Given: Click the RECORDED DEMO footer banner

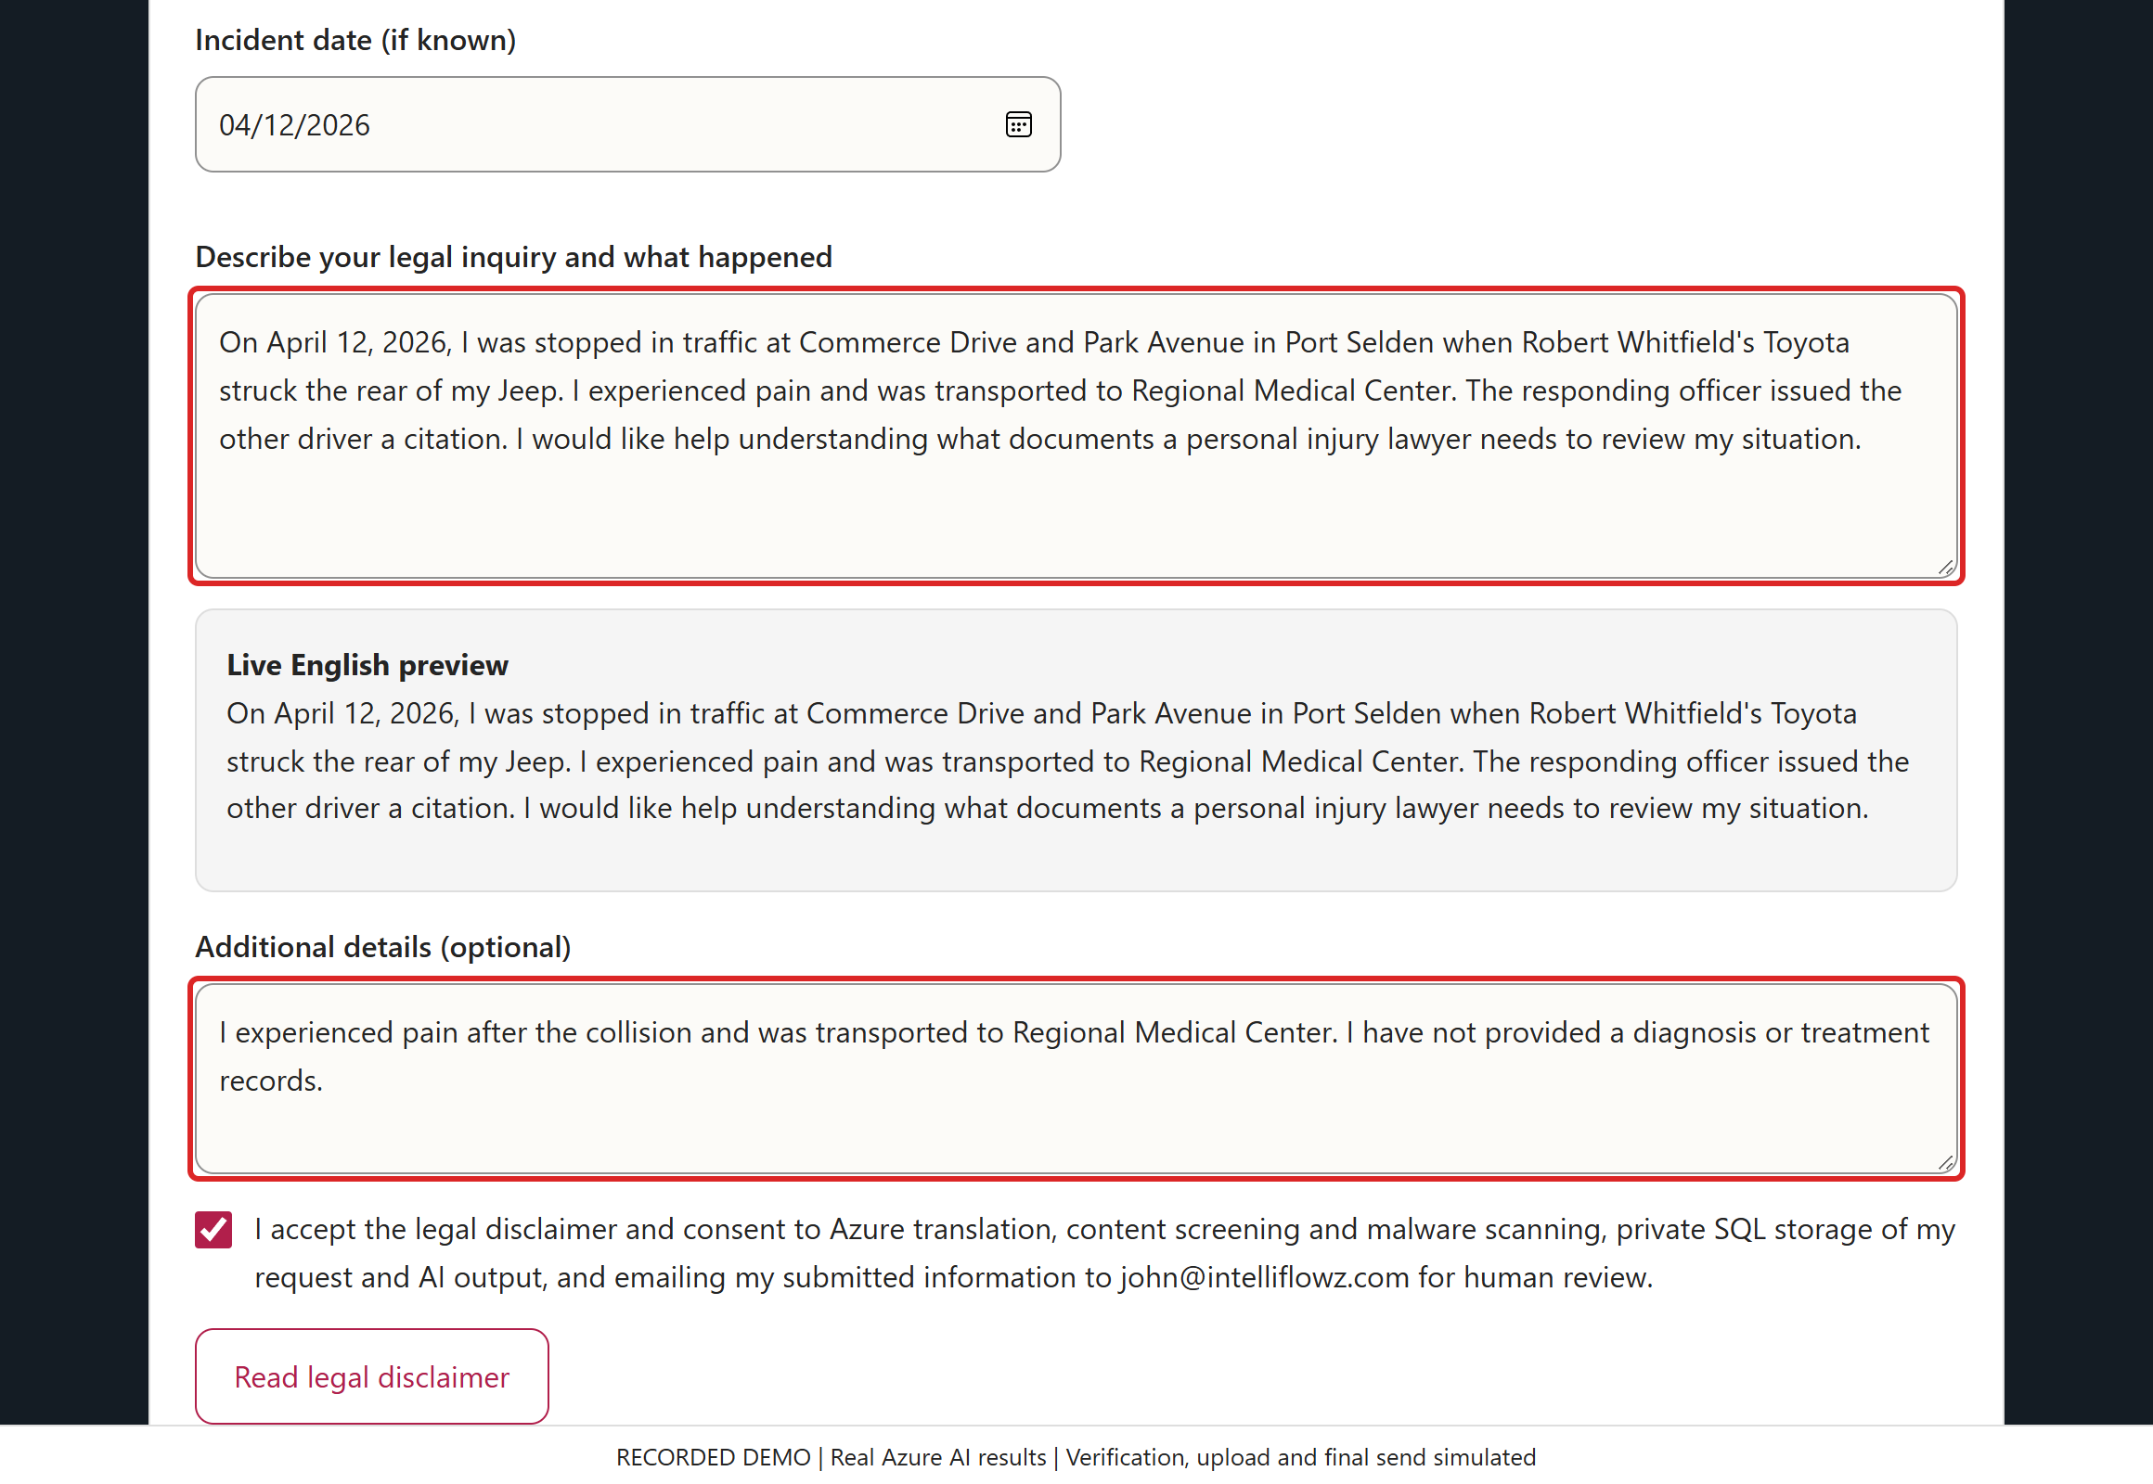Looking at the screenshot, I should pos(1076,1457).
